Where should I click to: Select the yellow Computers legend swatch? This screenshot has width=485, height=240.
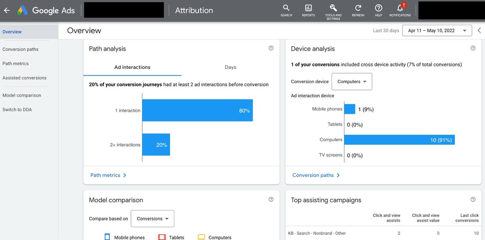pos(201,237)
